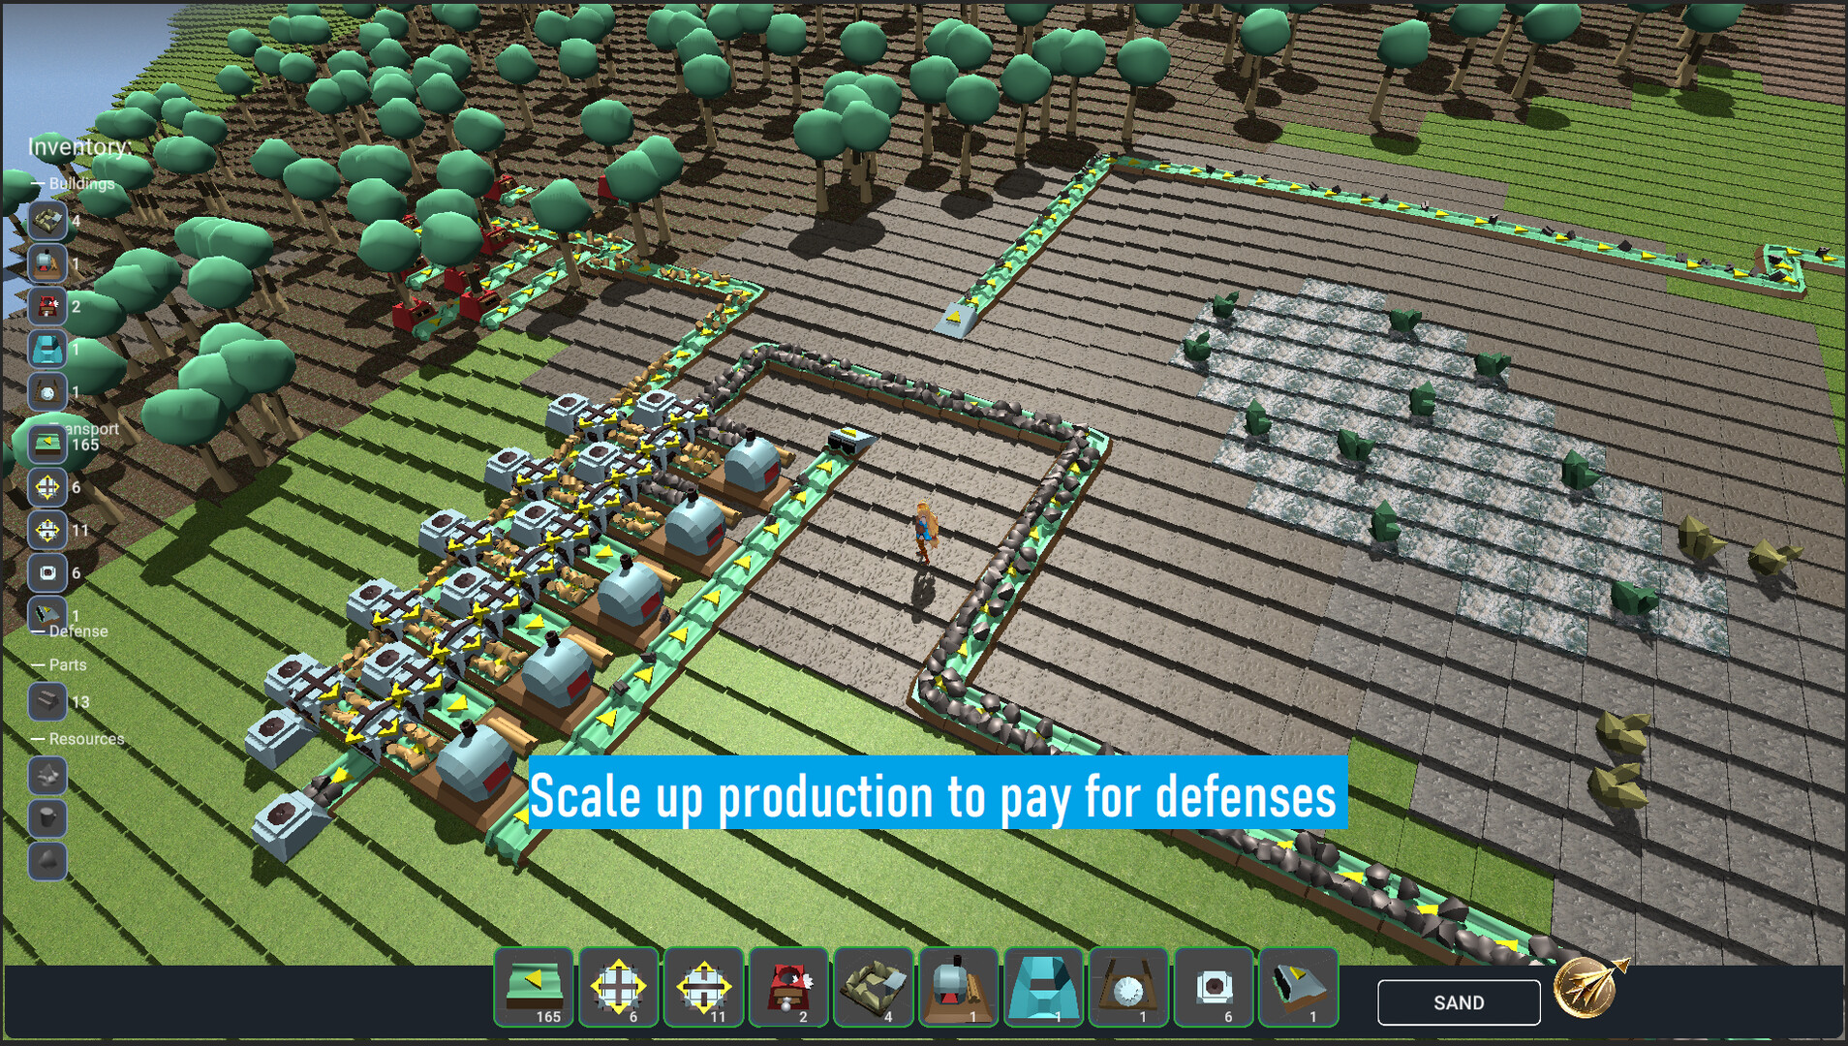Select the red cannon turret from the hotbar

[x=789, y=986]
